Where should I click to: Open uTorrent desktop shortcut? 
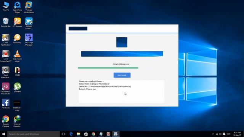17,88
